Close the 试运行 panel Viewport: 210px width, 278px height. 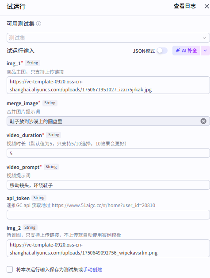pyautogui.click(x=206, y=6)
